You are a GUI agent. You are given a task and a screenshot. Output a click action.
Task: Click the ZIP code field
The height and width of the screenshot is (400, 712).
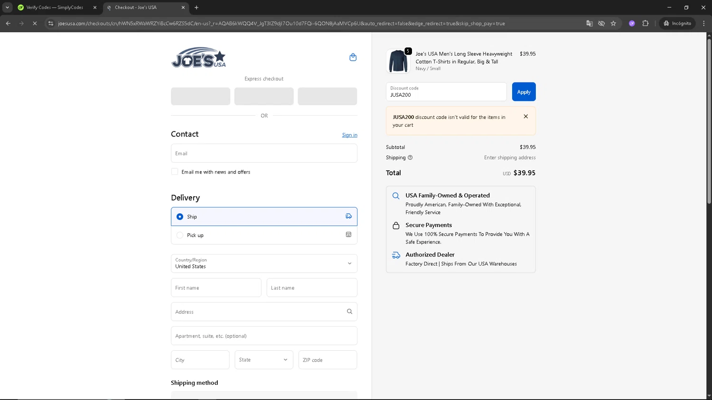tap(328, 360)
